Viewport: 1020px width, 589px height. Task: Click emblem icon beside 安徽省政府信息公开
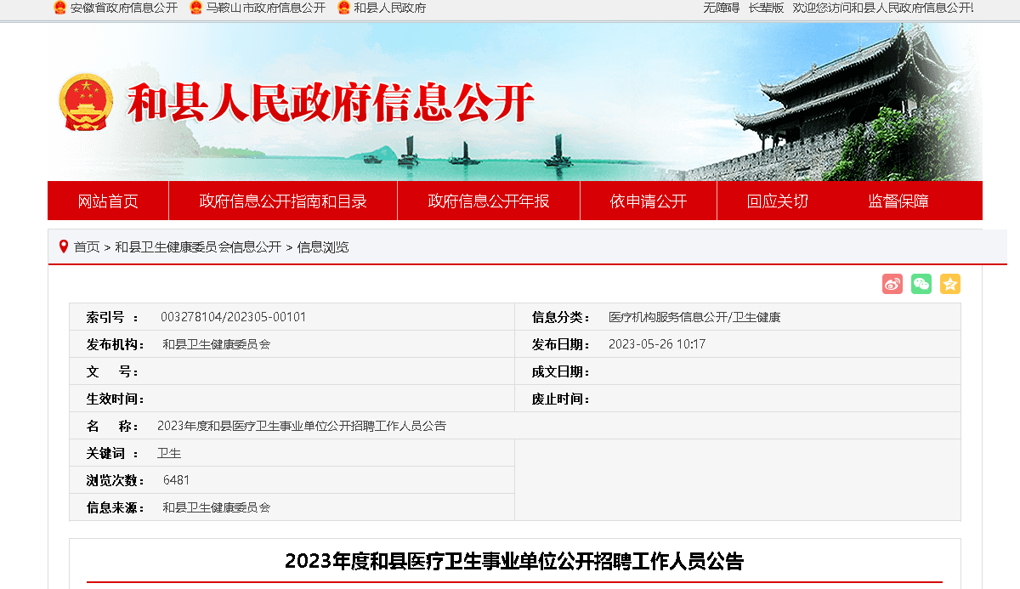(59, 8)
